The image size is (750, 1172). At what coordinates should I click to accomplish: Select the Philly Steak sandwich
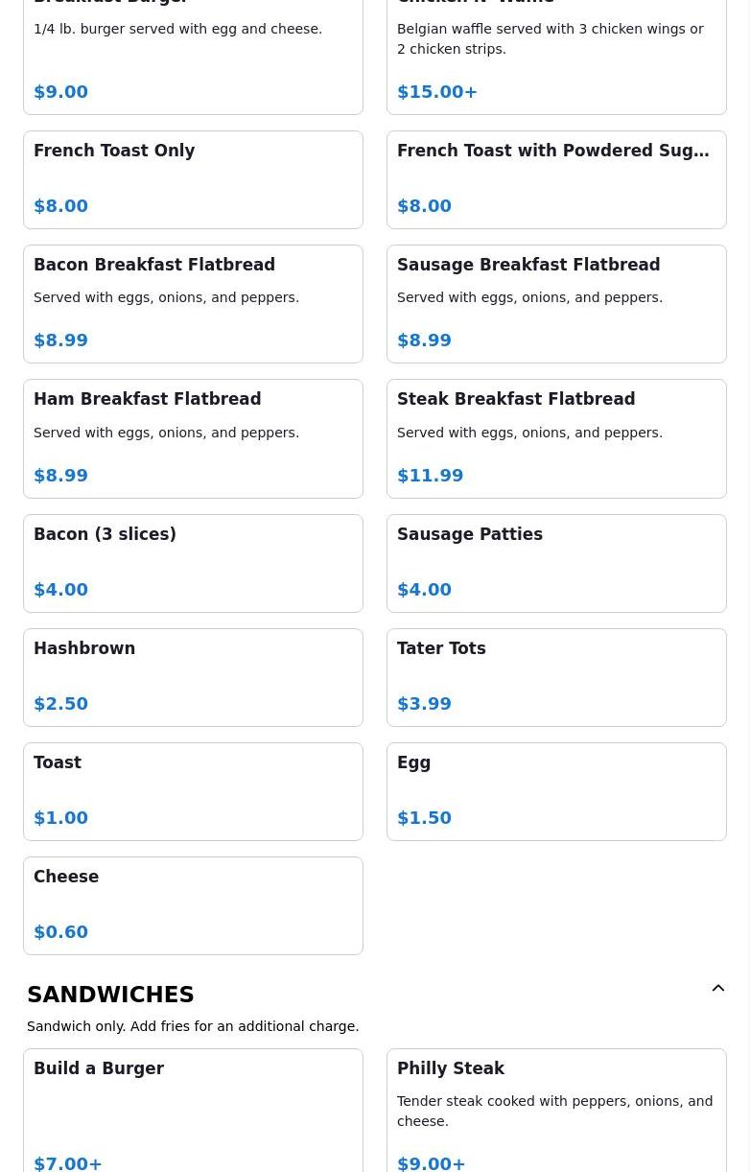coord(556,1113)
